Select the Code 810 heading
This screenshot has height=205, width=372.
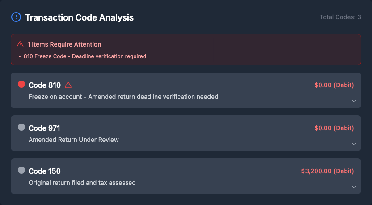[x=45, y=85]
